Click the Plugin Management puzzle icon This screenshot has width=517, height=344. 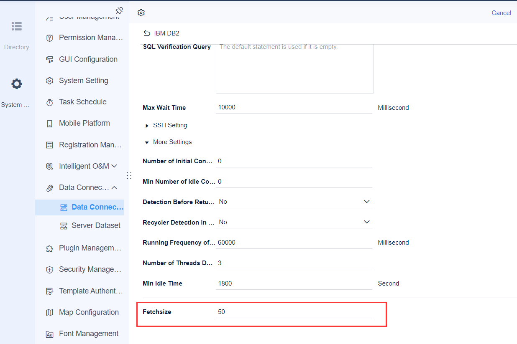click(50, 248)
